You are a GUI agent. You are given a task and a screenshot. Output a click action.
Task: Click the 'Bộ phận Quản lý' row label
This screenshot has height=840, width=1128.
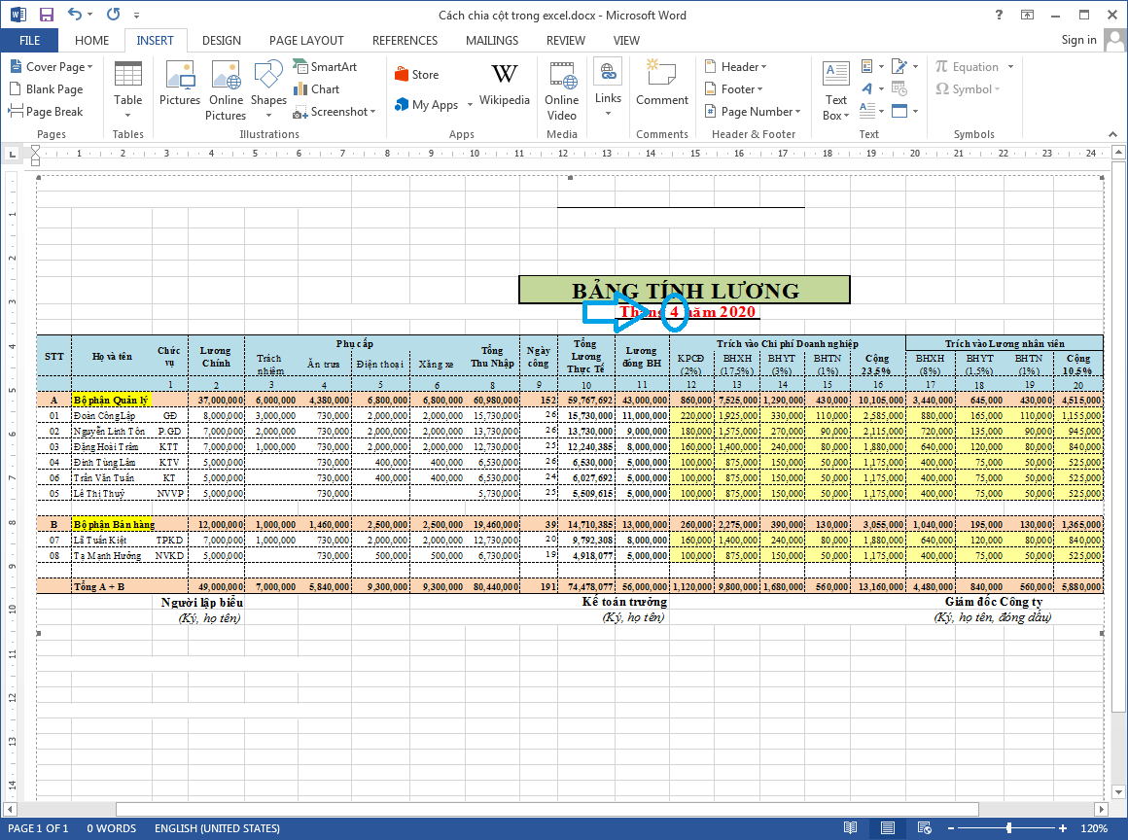tap(111, 400)
